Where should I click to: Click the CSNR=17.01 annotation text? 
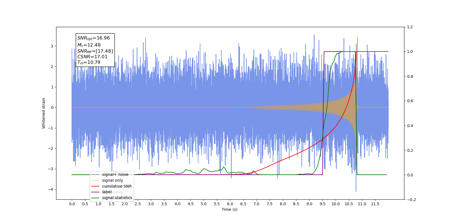coord(92,57)
